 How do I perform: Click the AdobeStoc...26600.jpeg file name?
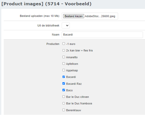click(x=100, y=16)
